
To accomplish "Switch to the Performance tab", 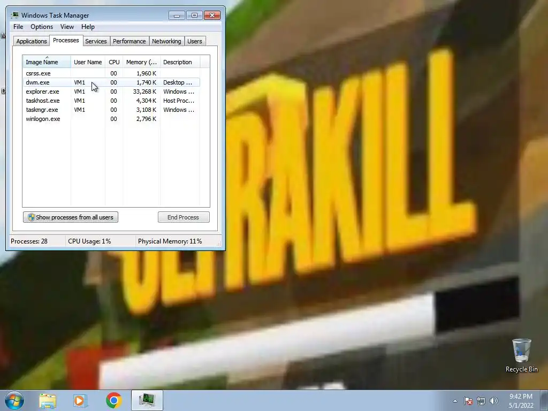I will tap(129, 41).
